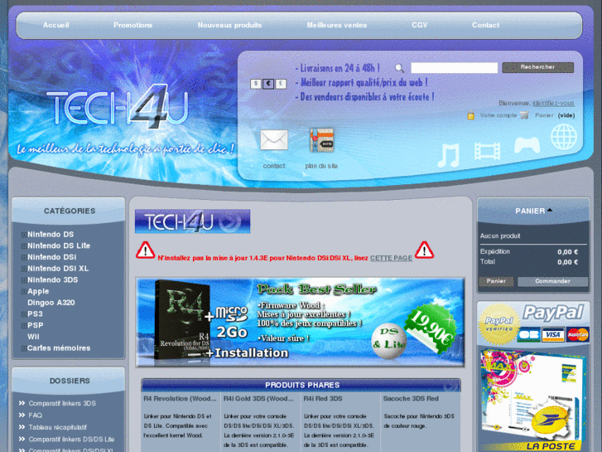Click the Panier button in cart block

pyautogui.click(x=496, y=281)
